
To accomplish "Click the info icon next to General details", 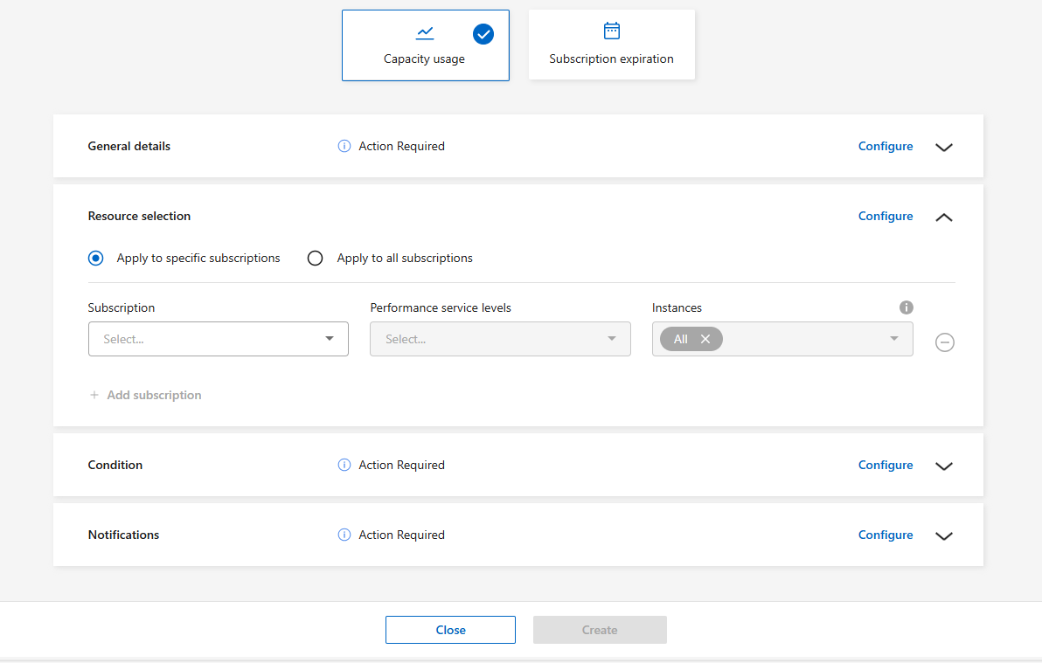I will point(344,146).
